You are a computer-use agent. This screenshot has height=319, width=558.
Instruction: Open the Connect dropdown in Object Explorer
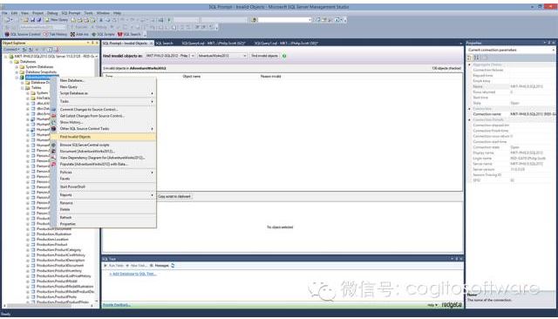click(11, 50)
